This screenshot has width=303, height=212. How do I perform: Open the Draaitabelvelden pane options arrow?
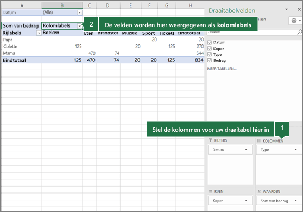286,9
